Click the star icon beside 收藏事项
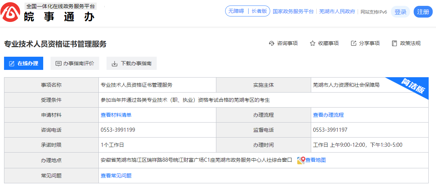The image size is (436, 191). click(x=312, y=43)
